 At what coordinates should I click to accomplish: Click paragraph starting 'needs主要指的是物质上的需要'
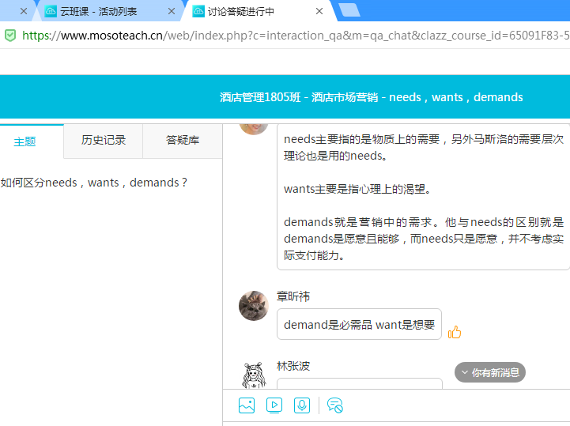pyautogui.click(x=424, y=147)
